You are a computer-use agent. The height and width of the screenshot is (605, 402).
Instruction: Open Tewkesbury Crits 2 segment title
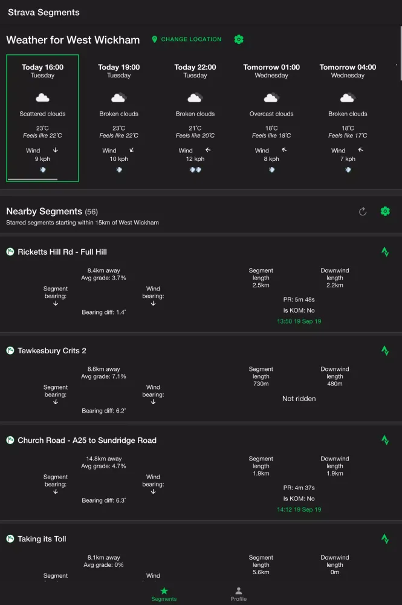click(x=52, y=351)
